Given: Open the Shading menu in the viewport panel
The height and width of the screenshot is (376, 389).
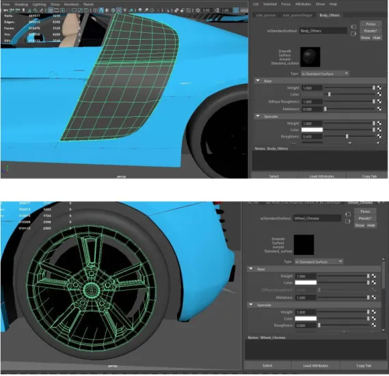Looking at the screenshot, I should point(21,4).
